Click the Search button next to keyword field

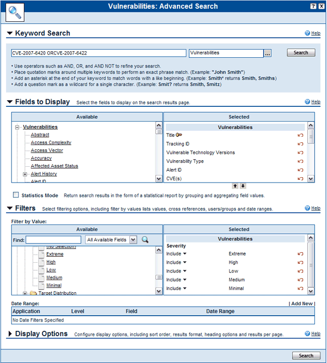(301, 52)
